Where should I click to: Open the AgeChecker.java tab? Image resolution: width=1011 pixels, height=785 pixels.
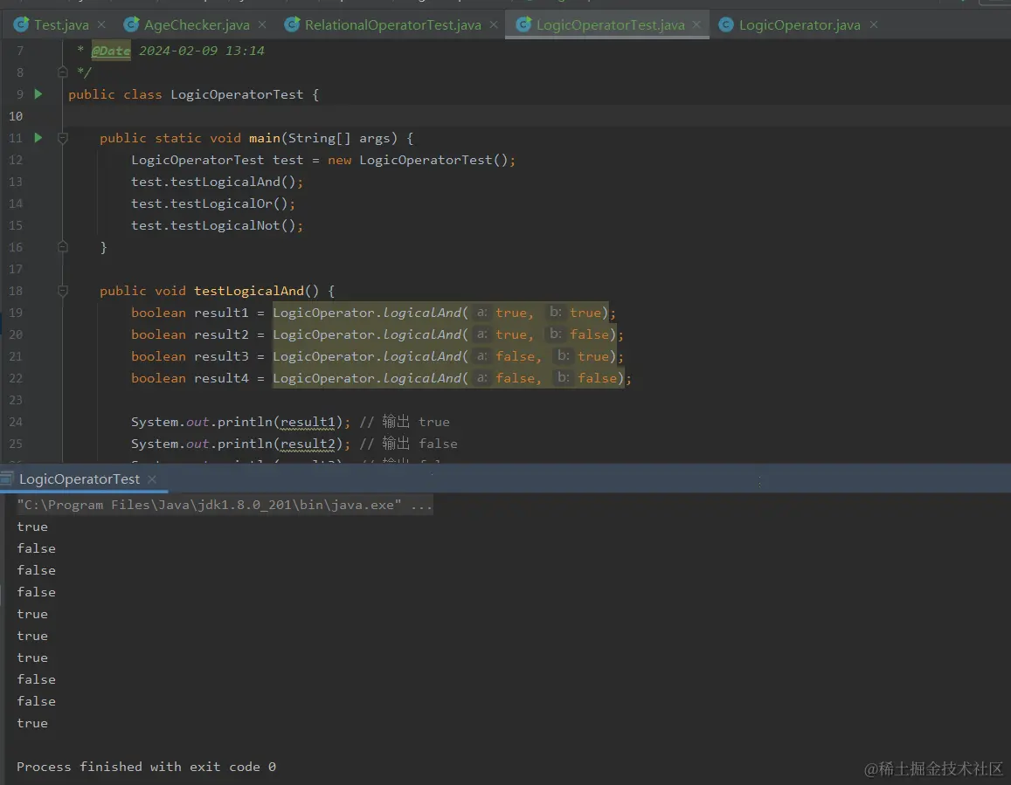196,25
